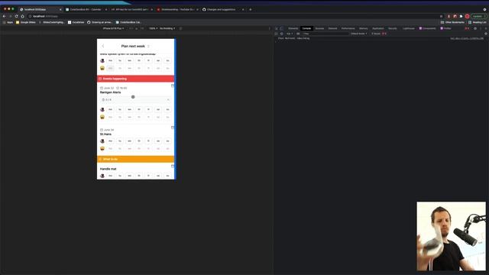Toggle Monday for the top-hat avatar under Handle mat

110,176
